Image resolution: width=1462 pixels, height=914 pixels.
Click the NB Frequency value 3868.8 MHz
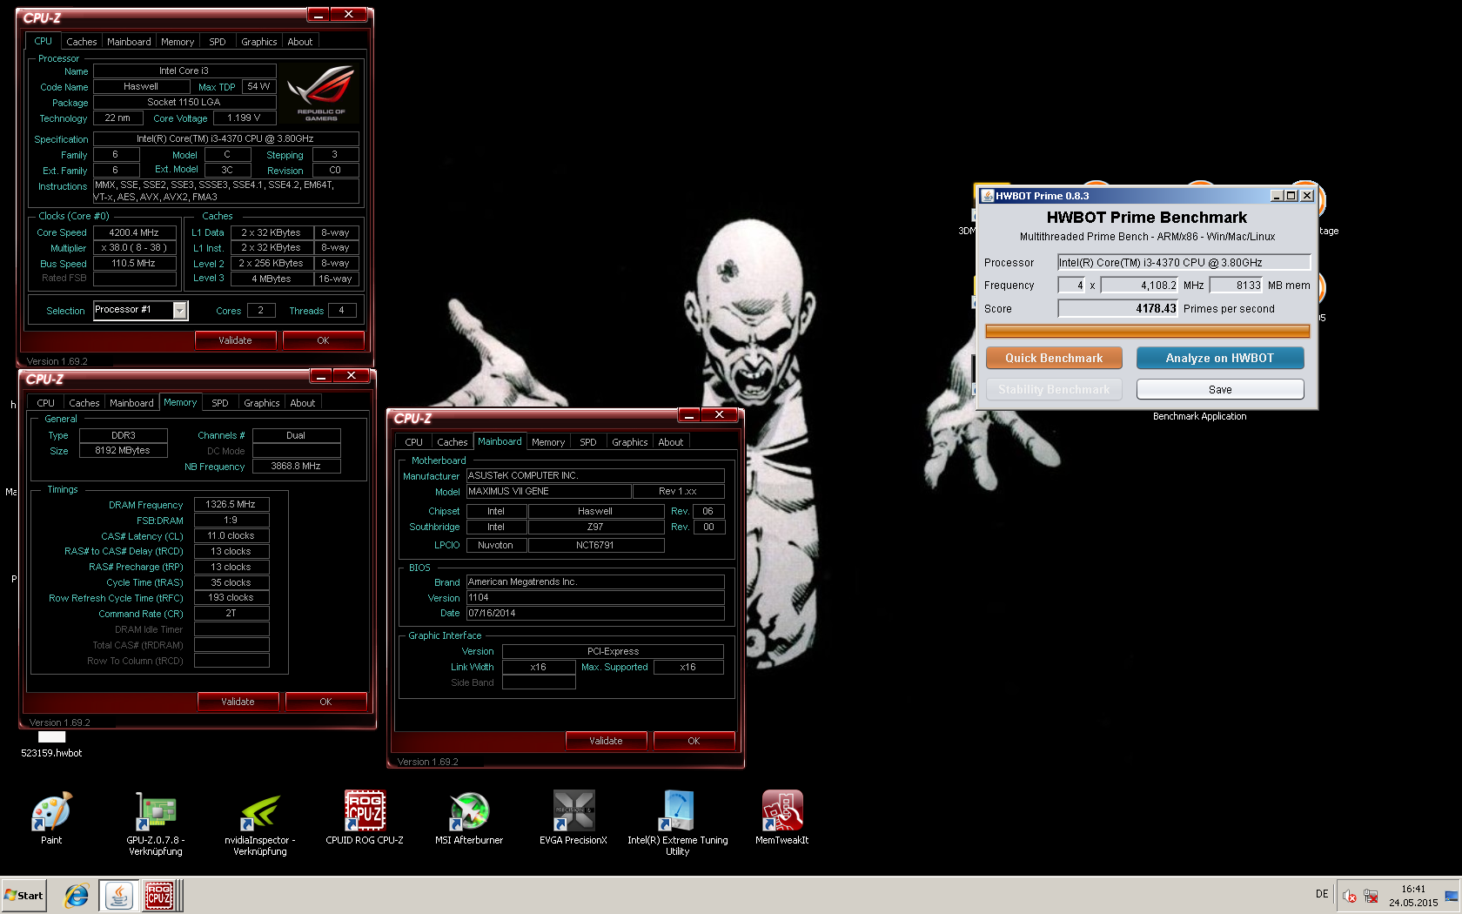(296, 466)
